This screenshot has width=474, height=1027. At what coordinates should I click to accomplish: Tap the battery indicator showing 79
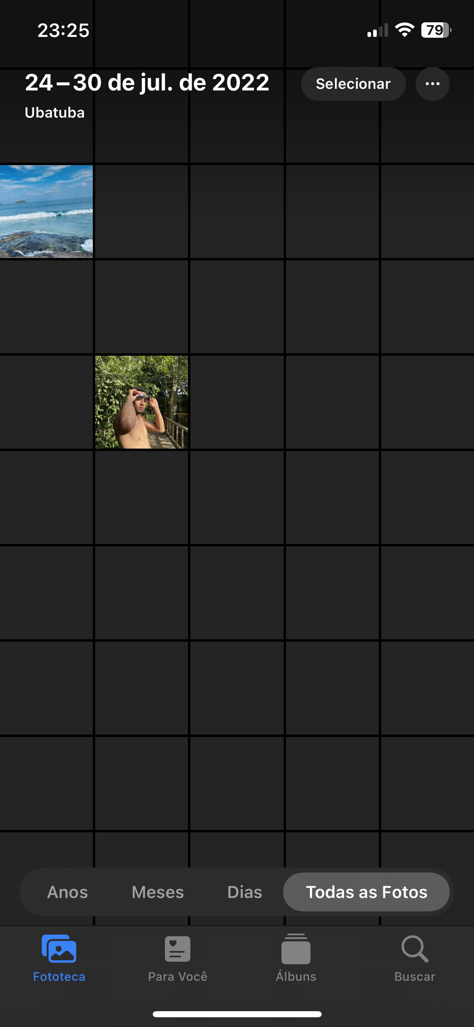[436, 30]
